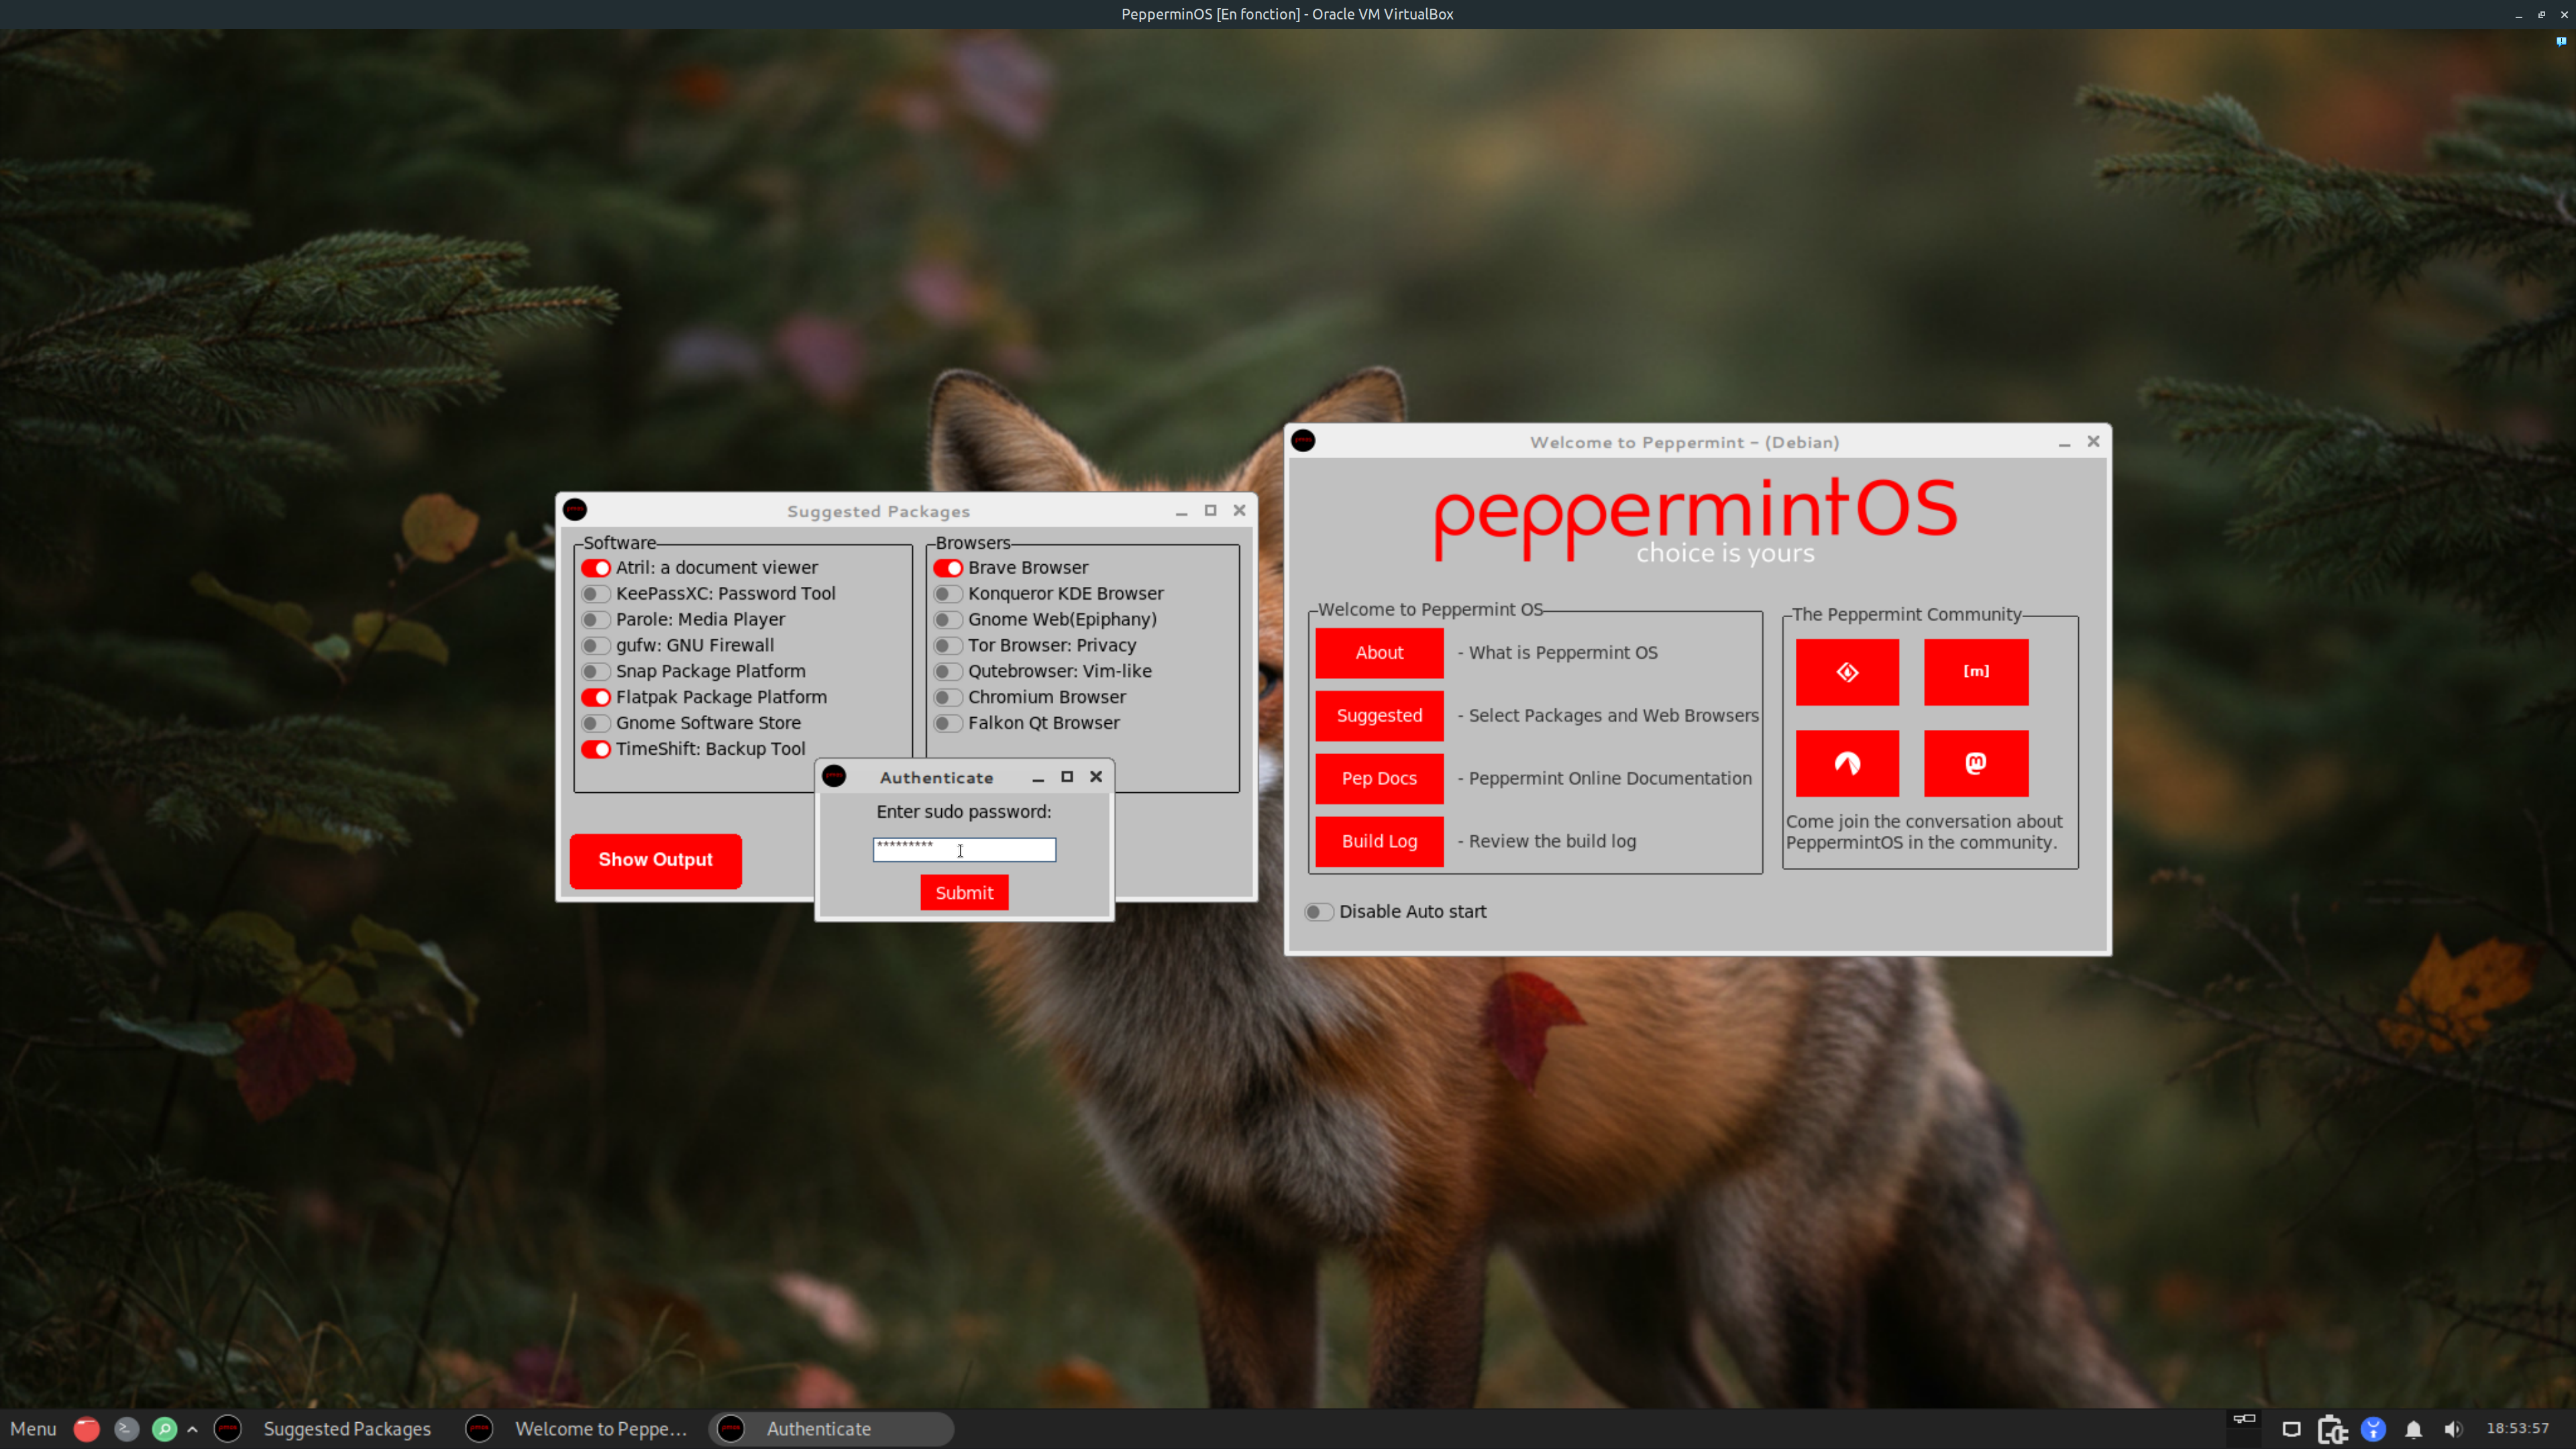Minimize the Authenticate dialog
This screenshot has height=1449, width=2576.
1038,777
